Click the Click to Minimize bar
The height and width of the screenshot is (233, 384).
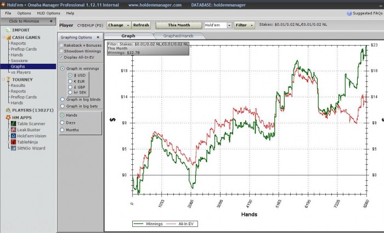coord(28,21)
